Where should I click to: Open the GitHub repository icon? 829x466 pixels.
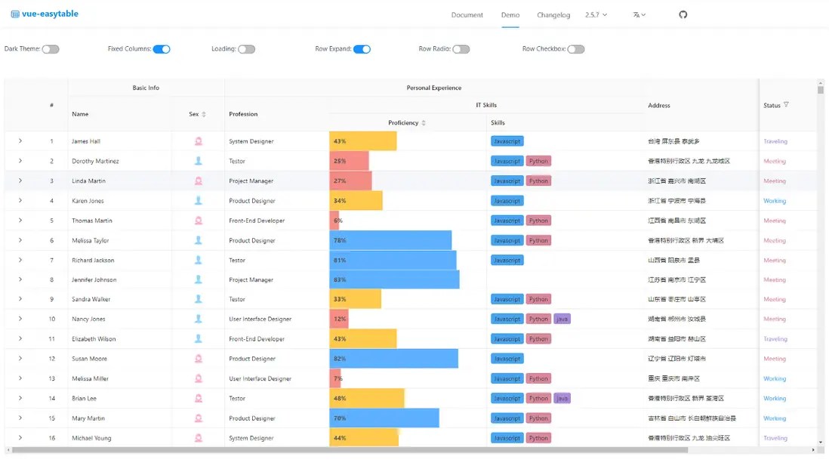(x=683, y=14)
